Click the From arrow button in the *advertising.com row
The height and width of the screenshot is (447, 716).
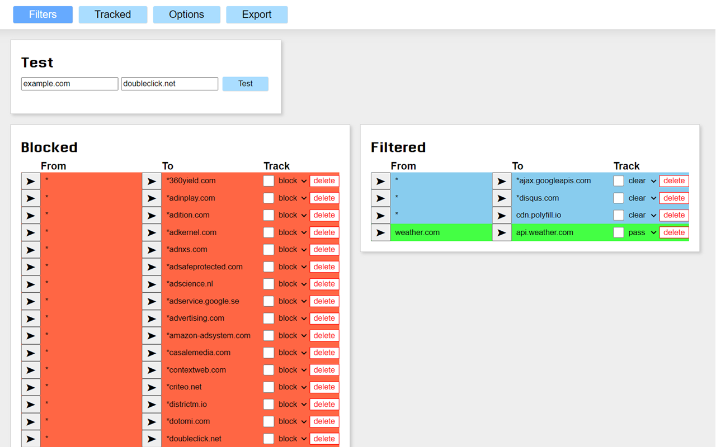(31, 318)
